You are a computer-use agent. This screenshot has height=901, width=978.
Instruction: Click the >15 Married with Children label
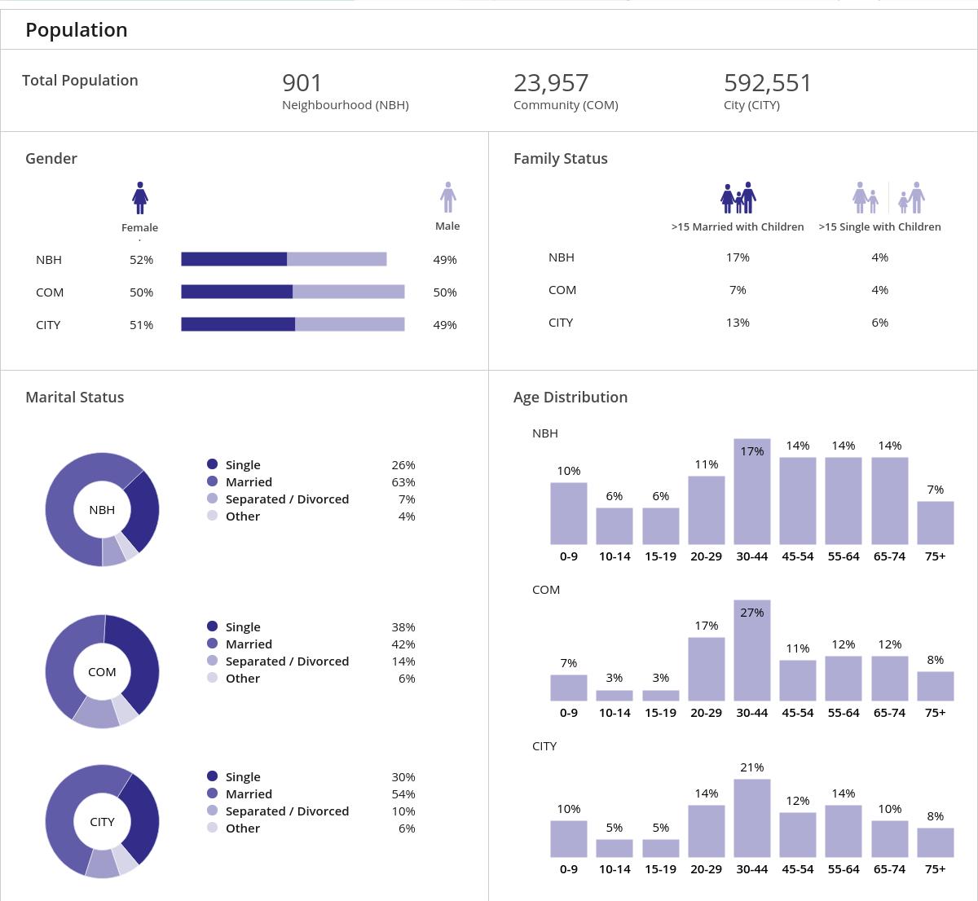738,227
